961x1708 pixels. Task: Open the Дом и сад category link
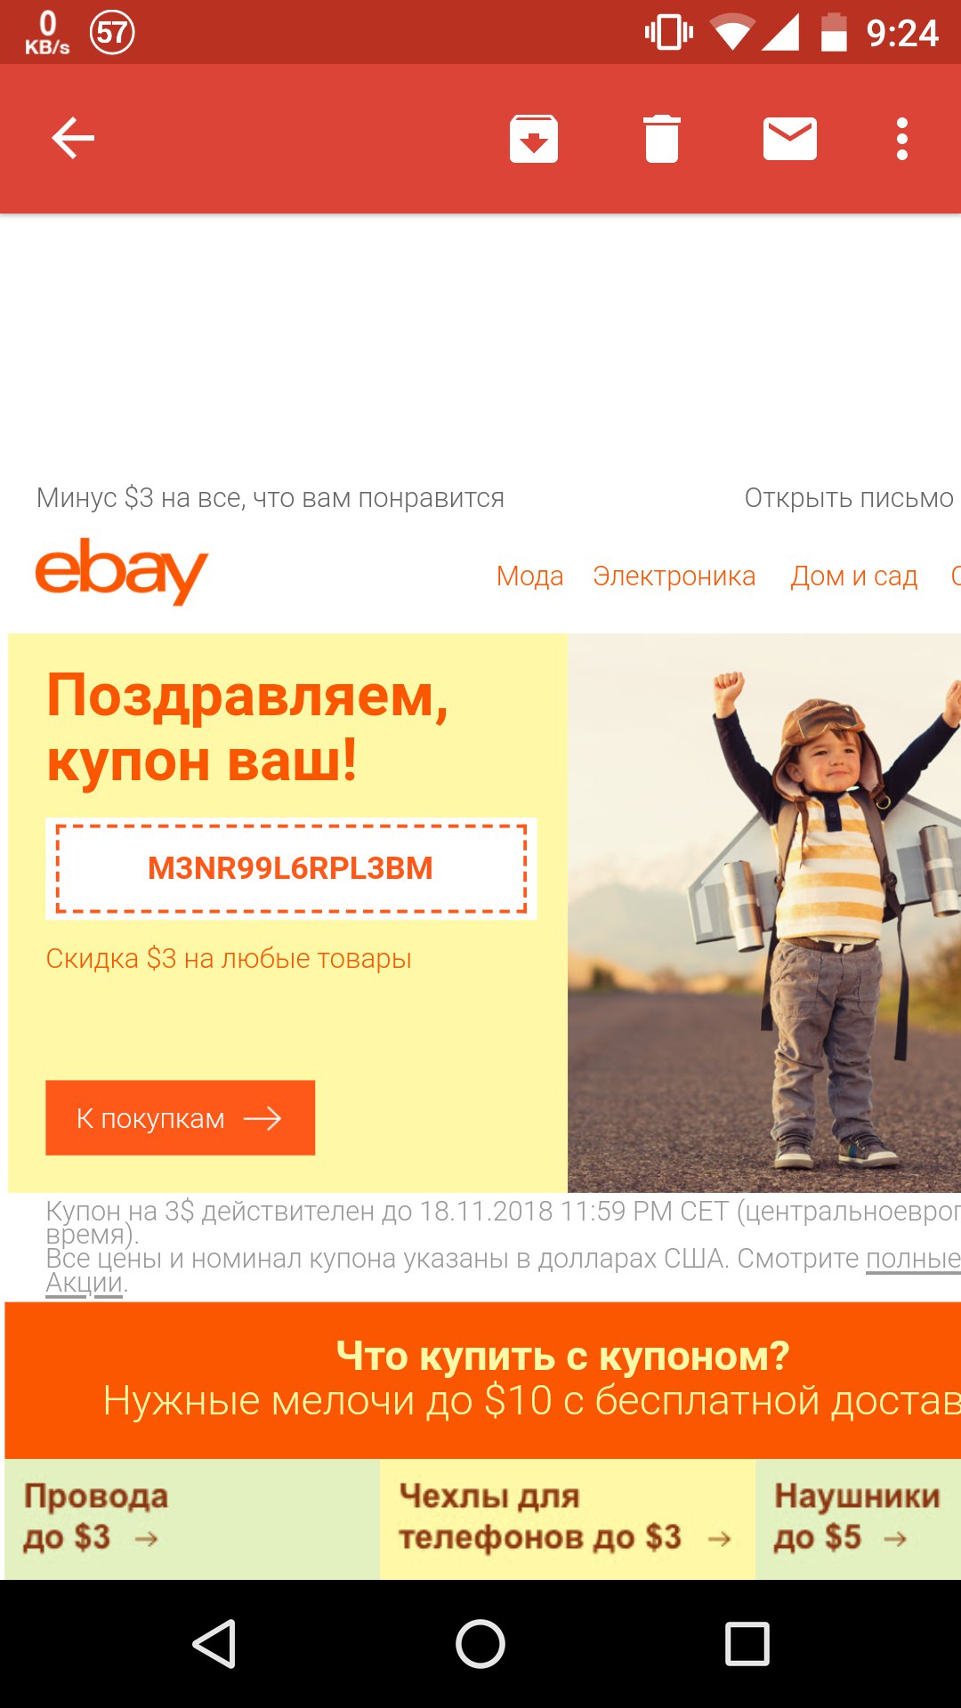[853, 576]
